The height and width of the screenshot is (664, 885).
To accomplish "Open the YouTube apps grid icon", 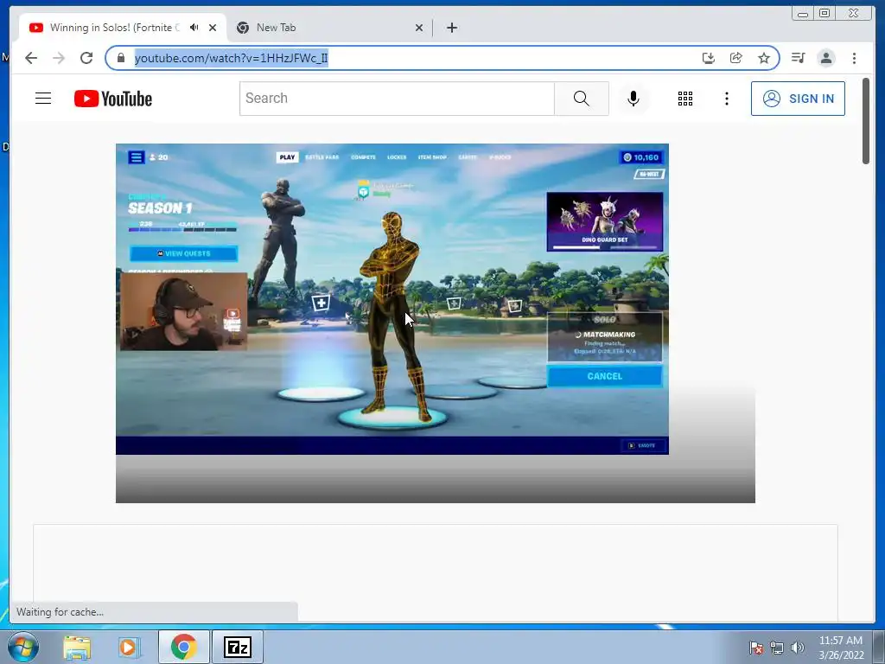I will [x=685, y=99].
